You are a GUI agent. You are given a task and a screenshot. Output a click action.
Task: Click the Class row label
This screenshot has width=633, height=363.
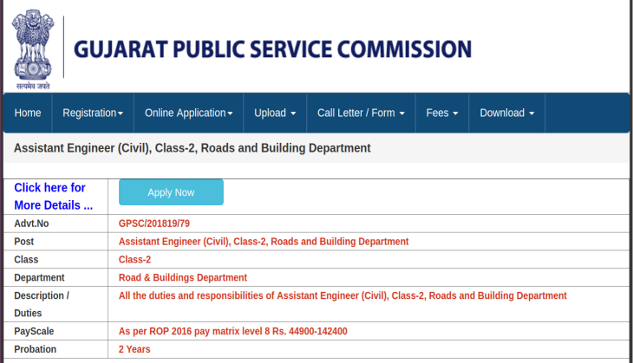click(26, 260)
